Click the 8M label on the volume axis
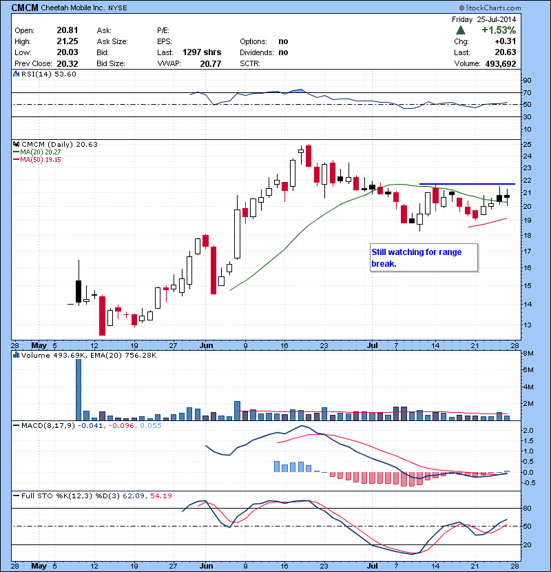 coord(528,354)
